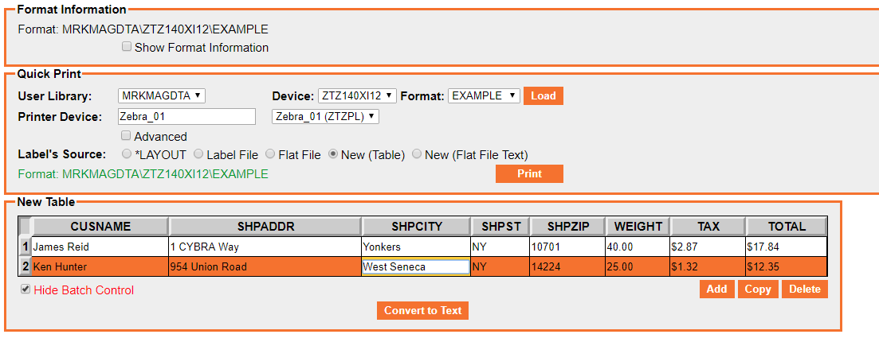Viewport: 879px width, 342px height.
Task: Uncheck the Hide Batch Control checkbox
Action: [26, 290]
